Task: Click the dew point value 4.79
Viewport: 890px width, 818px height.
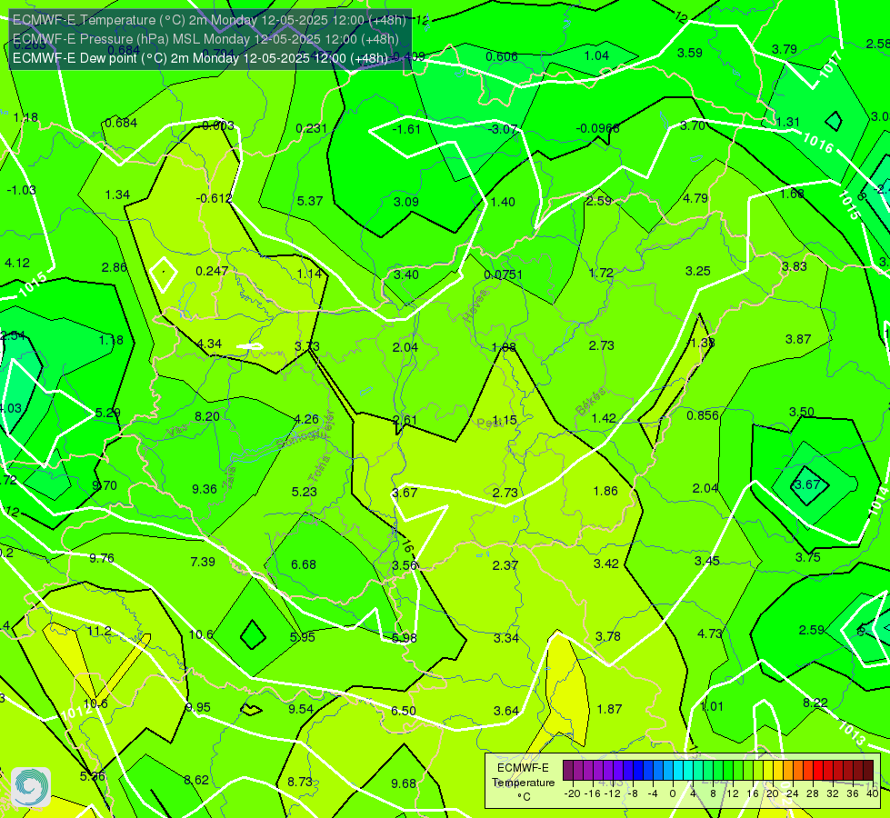Action: pyautogui.click(x=695, y=198)
